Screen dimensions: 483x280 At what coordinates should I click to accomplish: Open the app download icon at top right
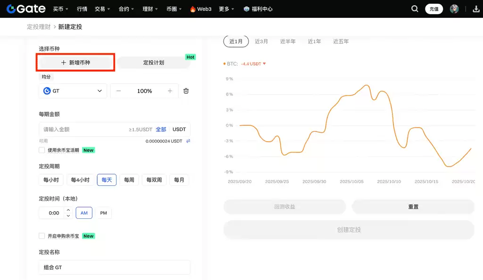click(475, 8)
